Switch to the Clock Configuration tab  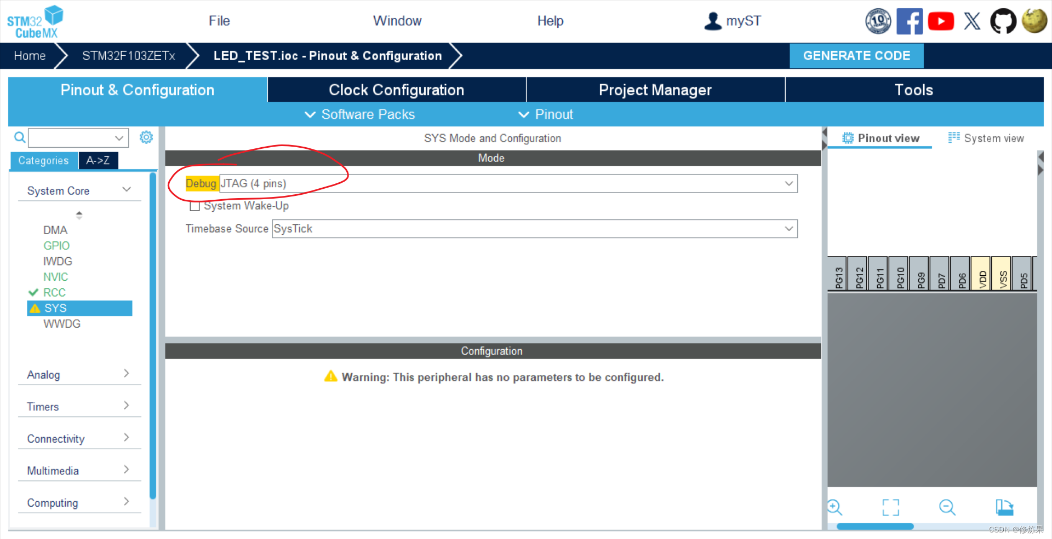click(x=397, y=90)
